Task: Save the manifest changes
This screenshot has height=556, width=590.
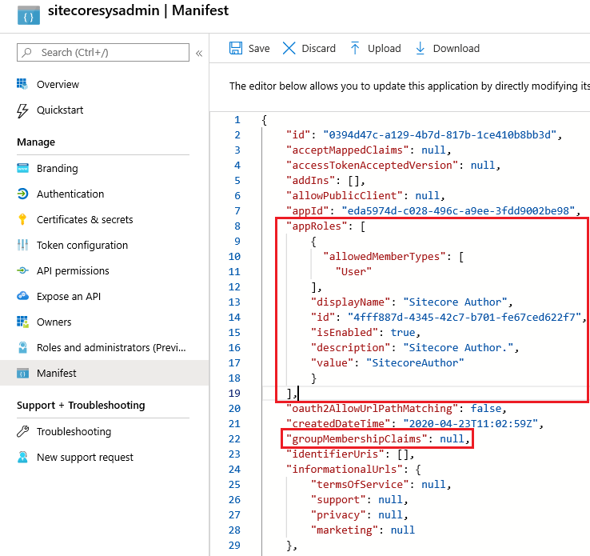Action: 249,48
